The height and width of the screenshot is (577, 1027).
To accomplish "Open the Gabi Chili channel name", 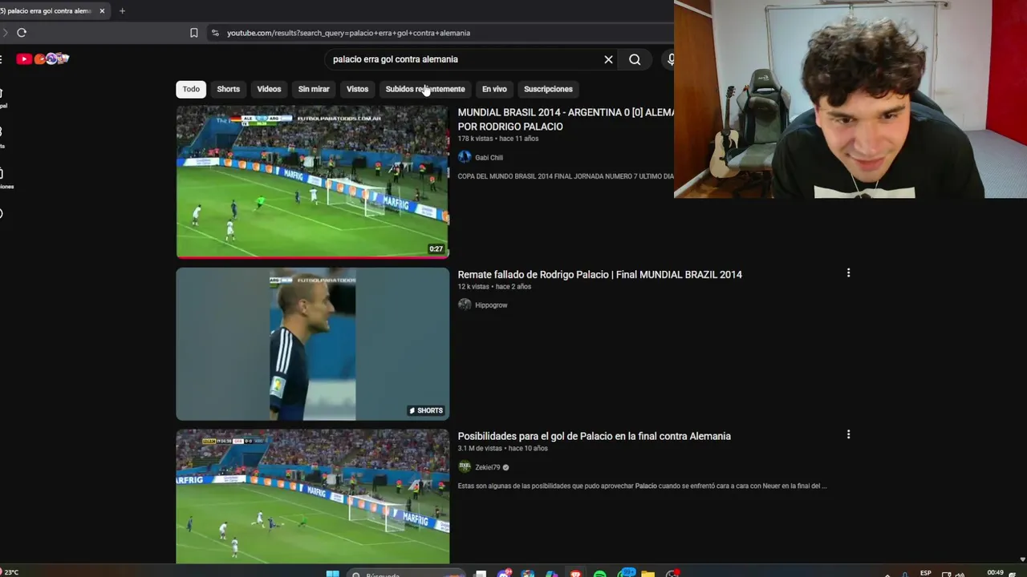I will coord(489,158).
